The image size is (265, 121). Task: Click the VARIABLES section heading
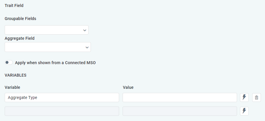pyautogui.click(x=15, y=75)
